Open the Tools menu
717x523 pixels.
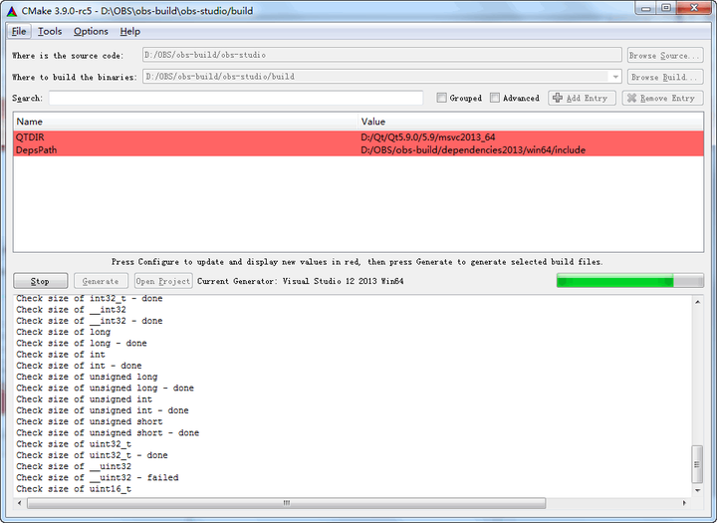(x=50, y=32)
